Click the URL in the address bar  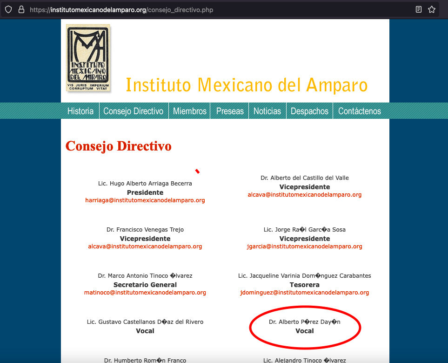[x=121, y=10]
